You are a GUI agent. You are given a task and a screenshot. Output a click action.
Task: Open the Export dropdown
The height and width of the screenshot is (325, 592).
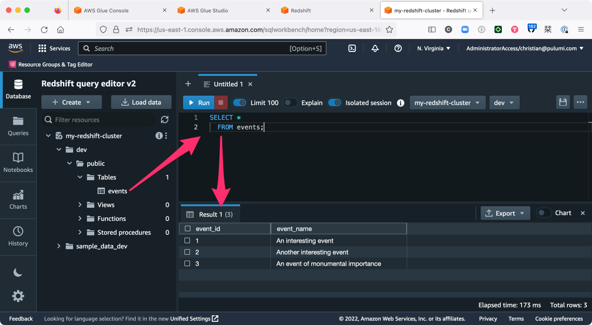[505, 213]
